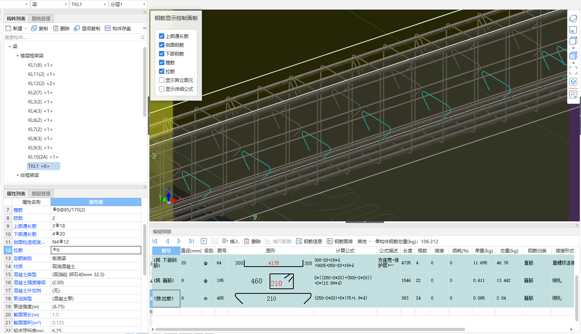Select the 1跨.拉筋1 rebar row cell
581x334 pixels.
(166, 298)
